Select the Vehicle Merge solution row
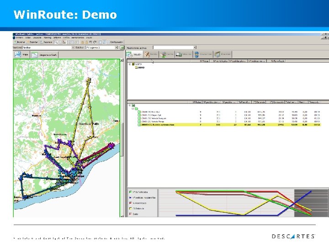Image resolution: width=329 pixels, height=247 pixels. pyautogui.click(x=229, y=122)
